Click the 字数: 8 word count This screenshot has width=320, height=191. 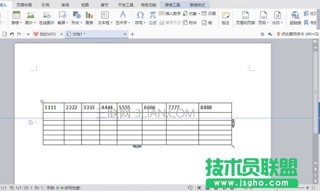point(53,188)
